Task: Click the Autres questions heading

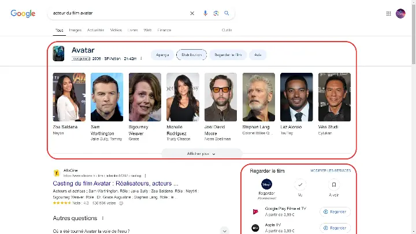Action: tap(75, 218)
